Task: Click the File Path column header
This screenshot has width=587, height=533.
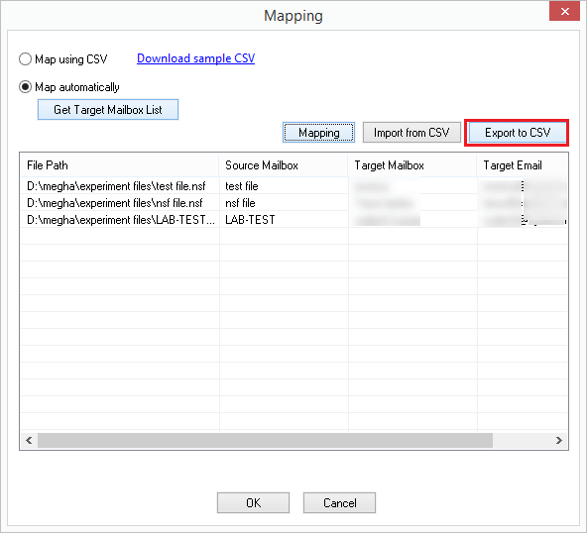Action: [120, 164]
